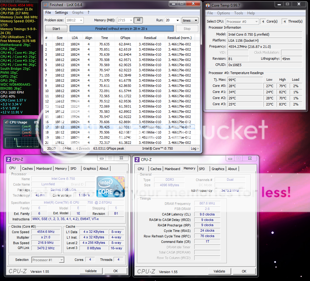The image size is (310, 281).
Task: Expand the Log panel in LinX
Action: pyautogui.click(x=195, y=148)
